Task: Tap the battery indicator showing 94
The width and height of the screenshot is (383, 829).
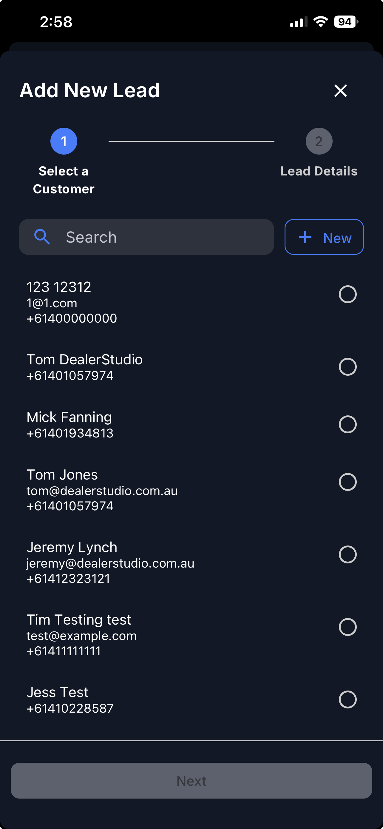Action: coord(346,22)
